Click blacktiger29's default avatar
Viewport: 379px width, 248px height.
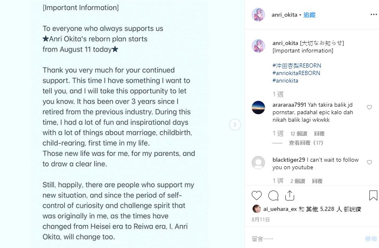[x=258, y=163]
